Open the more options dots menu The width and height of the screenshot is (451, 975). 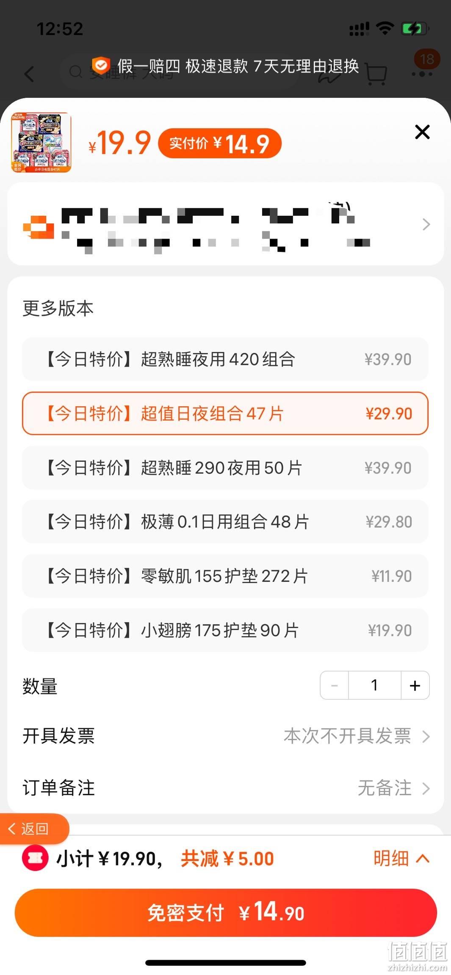coord(422,74)
